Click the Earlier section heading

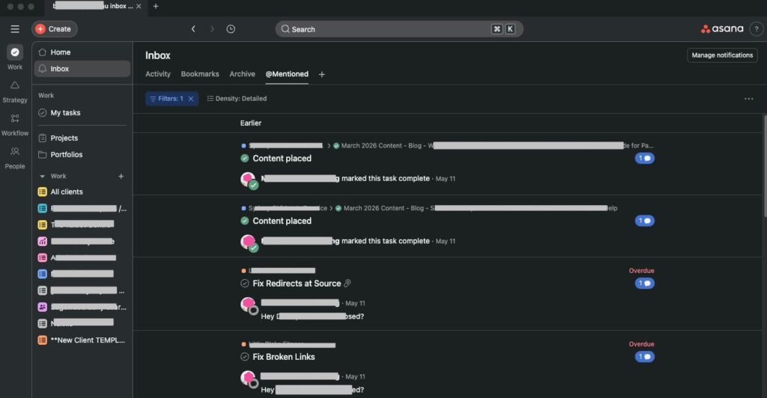click(250, 123)
